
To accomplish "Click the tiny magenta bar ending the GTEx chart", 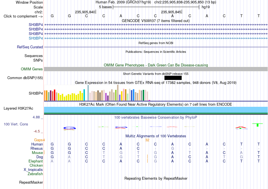I will (x=150, y=100).
